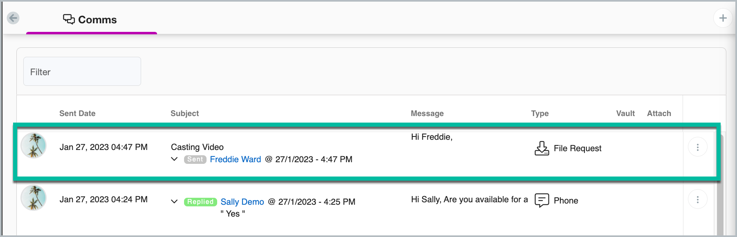Sort by Type column header

539,114
